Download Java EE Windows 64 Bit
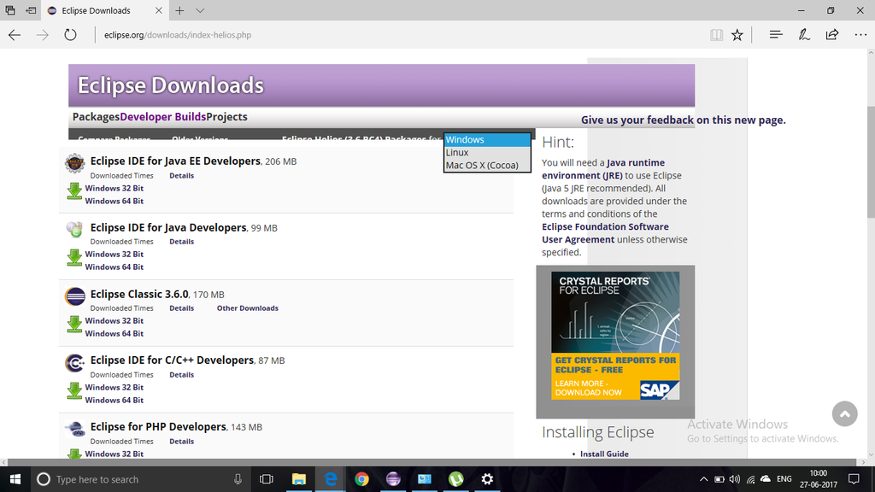This screenshot has width=875, height=492. click(x=115, y=201)
